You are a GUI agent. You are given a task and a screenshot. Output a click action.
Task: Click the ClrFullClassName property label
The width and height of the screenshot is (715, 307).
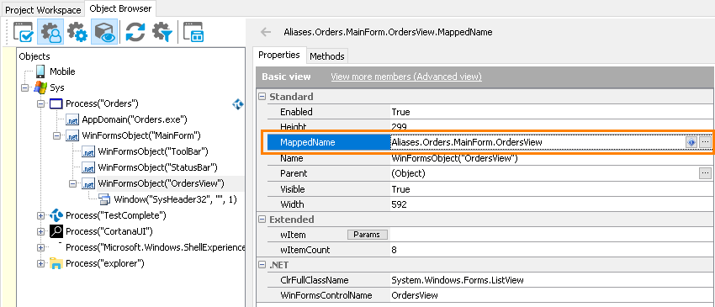315,280
